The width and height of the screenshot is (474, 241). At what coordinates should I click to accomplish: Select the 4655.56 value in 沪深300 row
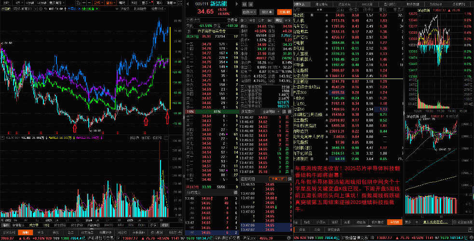(338, 93)
